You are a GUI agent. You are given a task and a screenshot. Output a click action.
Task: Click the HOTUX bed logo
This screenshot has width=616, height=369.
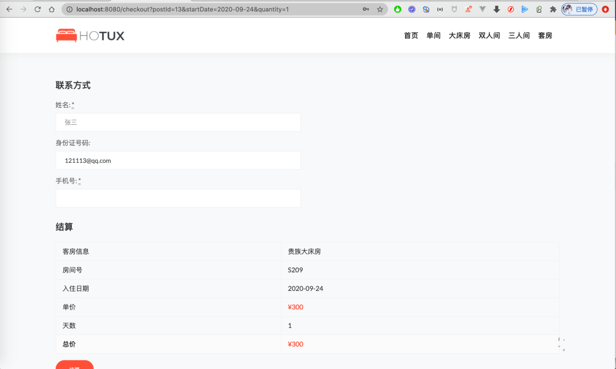90,36
